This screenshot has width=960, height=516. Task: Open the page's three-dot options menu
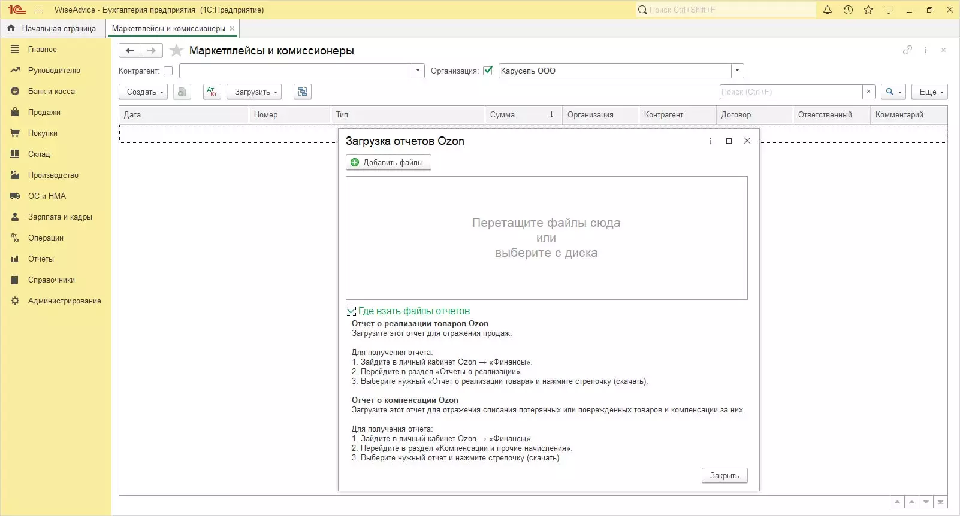click(x=925, y=50)
